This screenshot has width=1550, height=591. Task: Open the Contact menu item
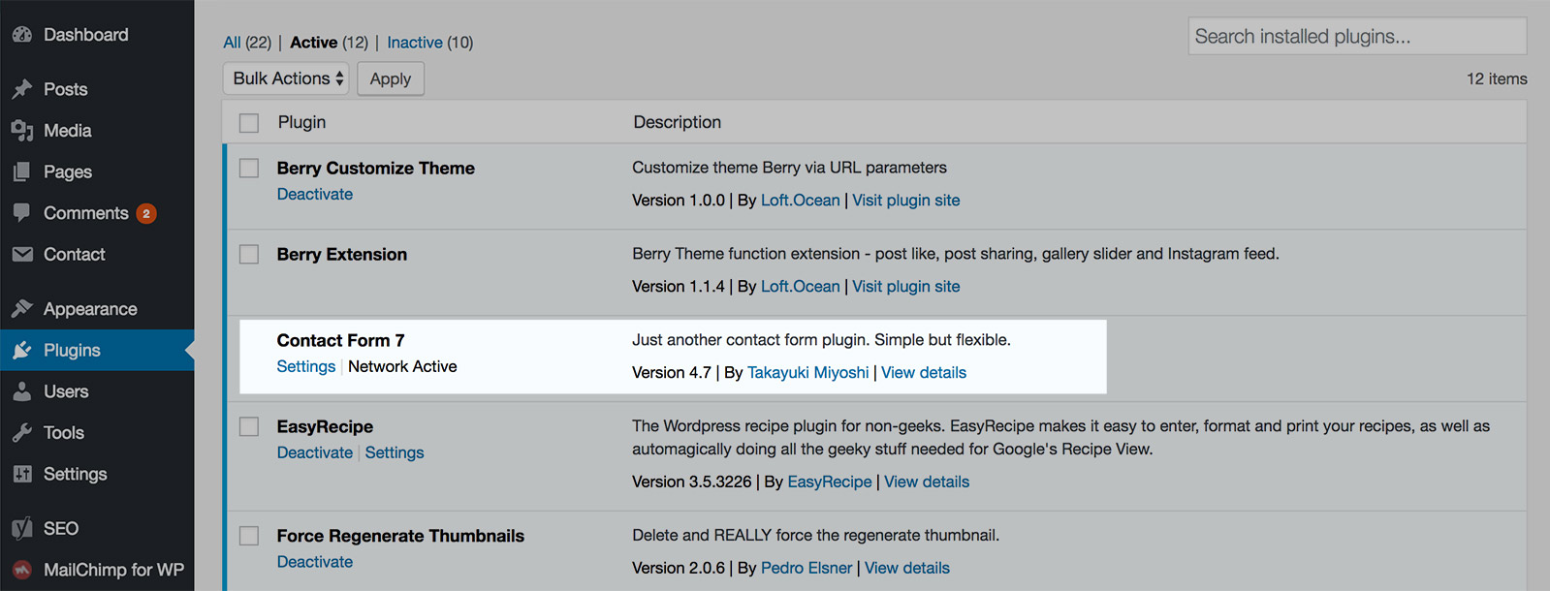tap(97, 255)
